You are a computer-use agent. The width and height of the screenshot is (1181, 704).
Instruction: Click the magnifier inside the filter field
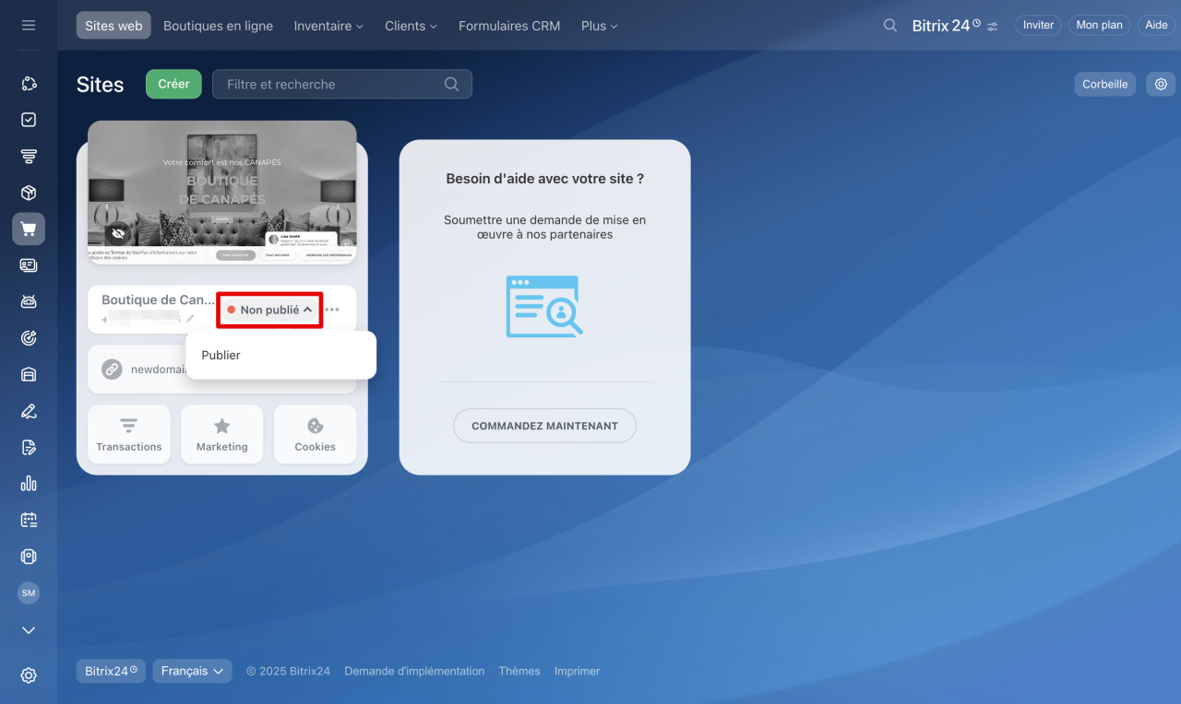coord(451,84)
